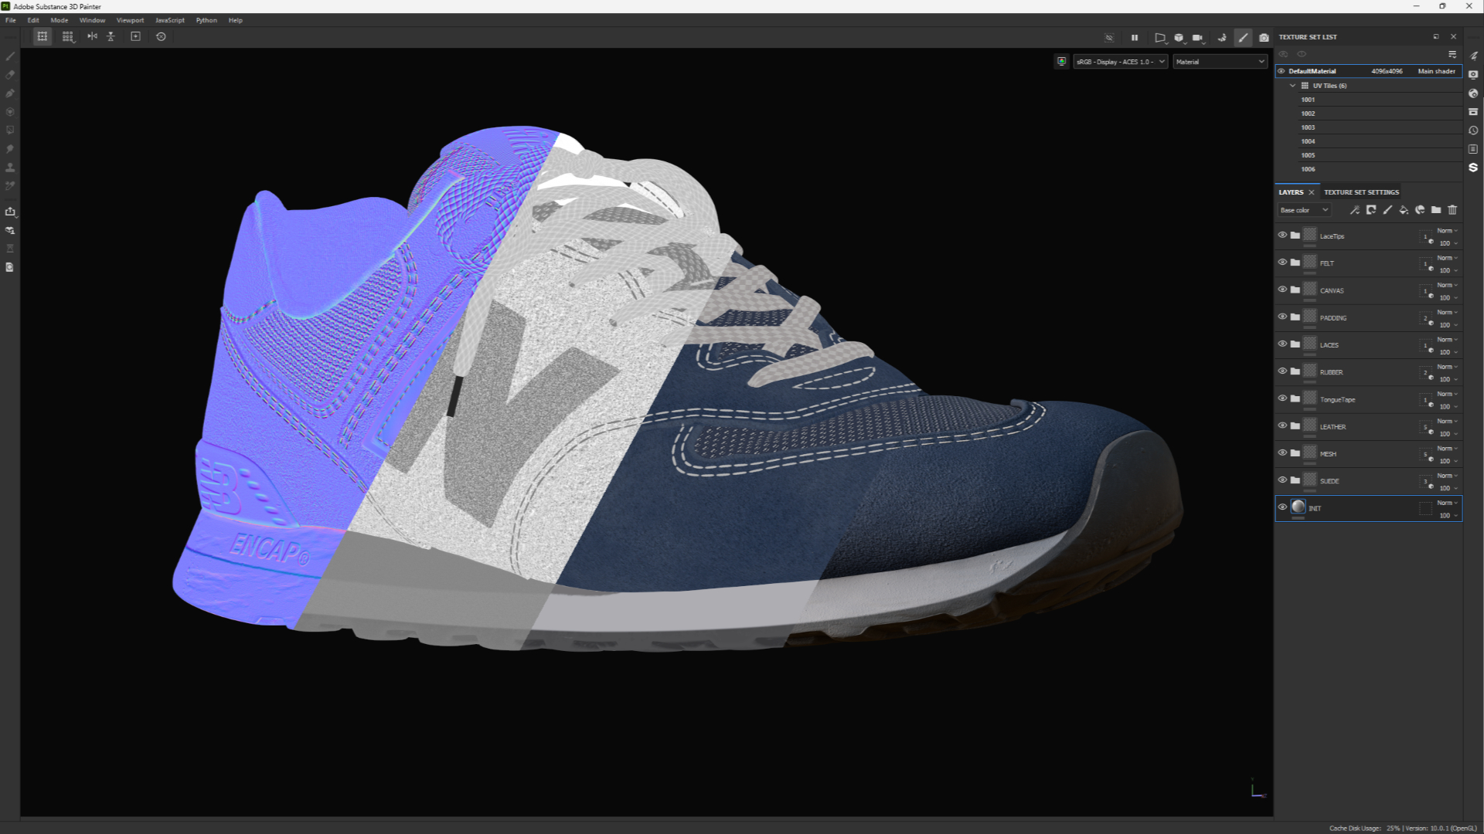Open the Substance S icon on right dock
This screenshot has width=1484, height=834.
pyautogui.click(x=1473, y=168)
